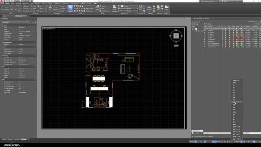Click Match Layer button
Screen dimensions: 261x147
point(88,11)
